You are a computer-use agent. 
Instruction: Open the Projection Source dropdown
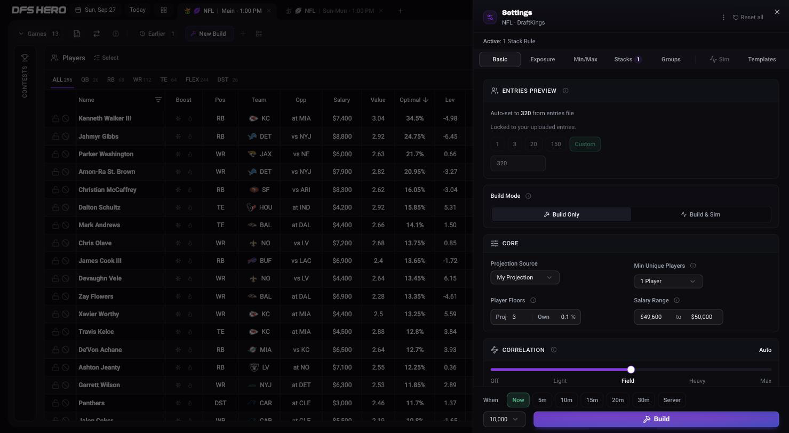525,277
